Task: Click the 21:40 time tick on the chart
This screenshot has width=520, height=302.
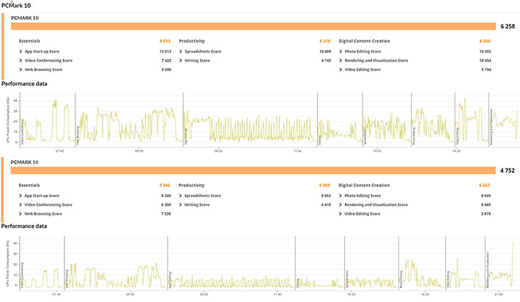Action: pyautogui.click(x=499, y=295)
